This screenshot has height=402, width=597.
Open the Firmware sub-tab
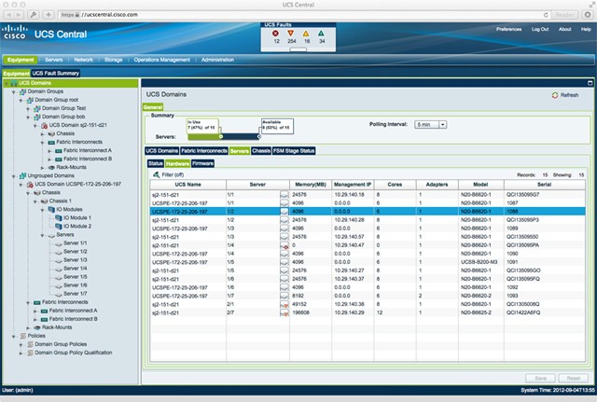203,162
